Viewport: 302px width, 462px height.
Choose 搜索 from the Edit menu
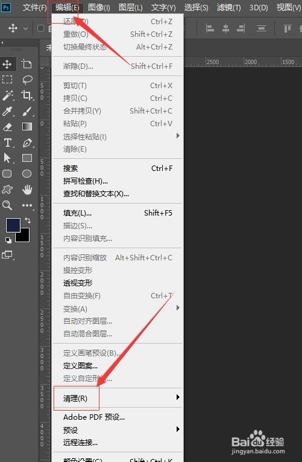118,168
